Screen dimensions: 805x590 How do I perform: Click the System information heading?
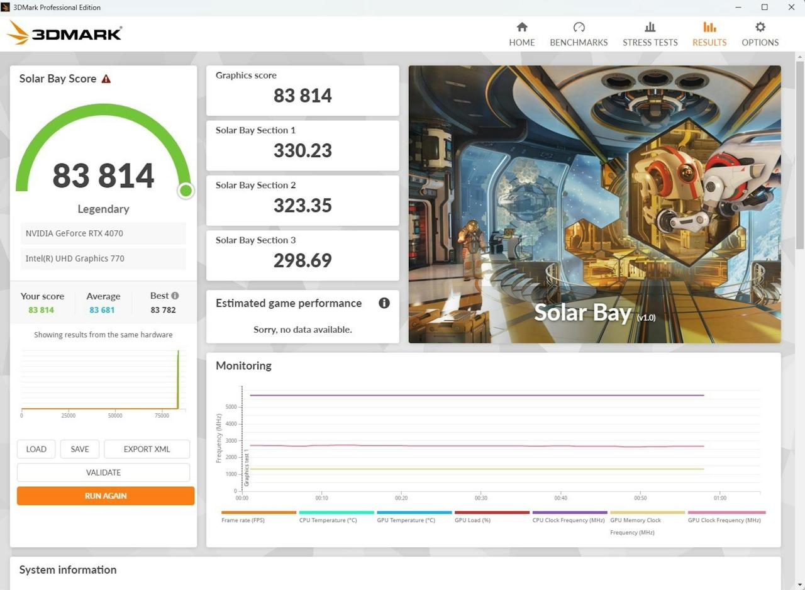68,570
